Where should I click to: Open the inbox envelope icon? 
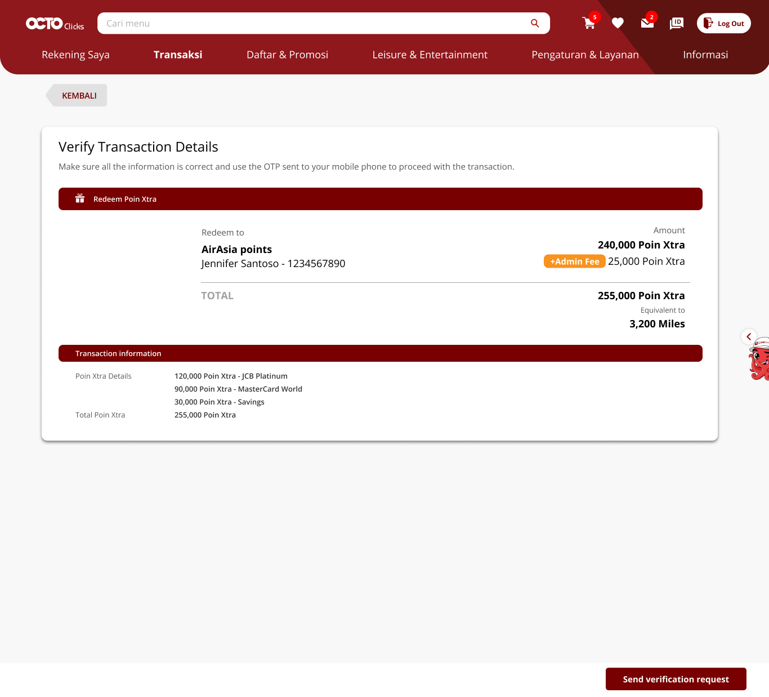point(647,23)
